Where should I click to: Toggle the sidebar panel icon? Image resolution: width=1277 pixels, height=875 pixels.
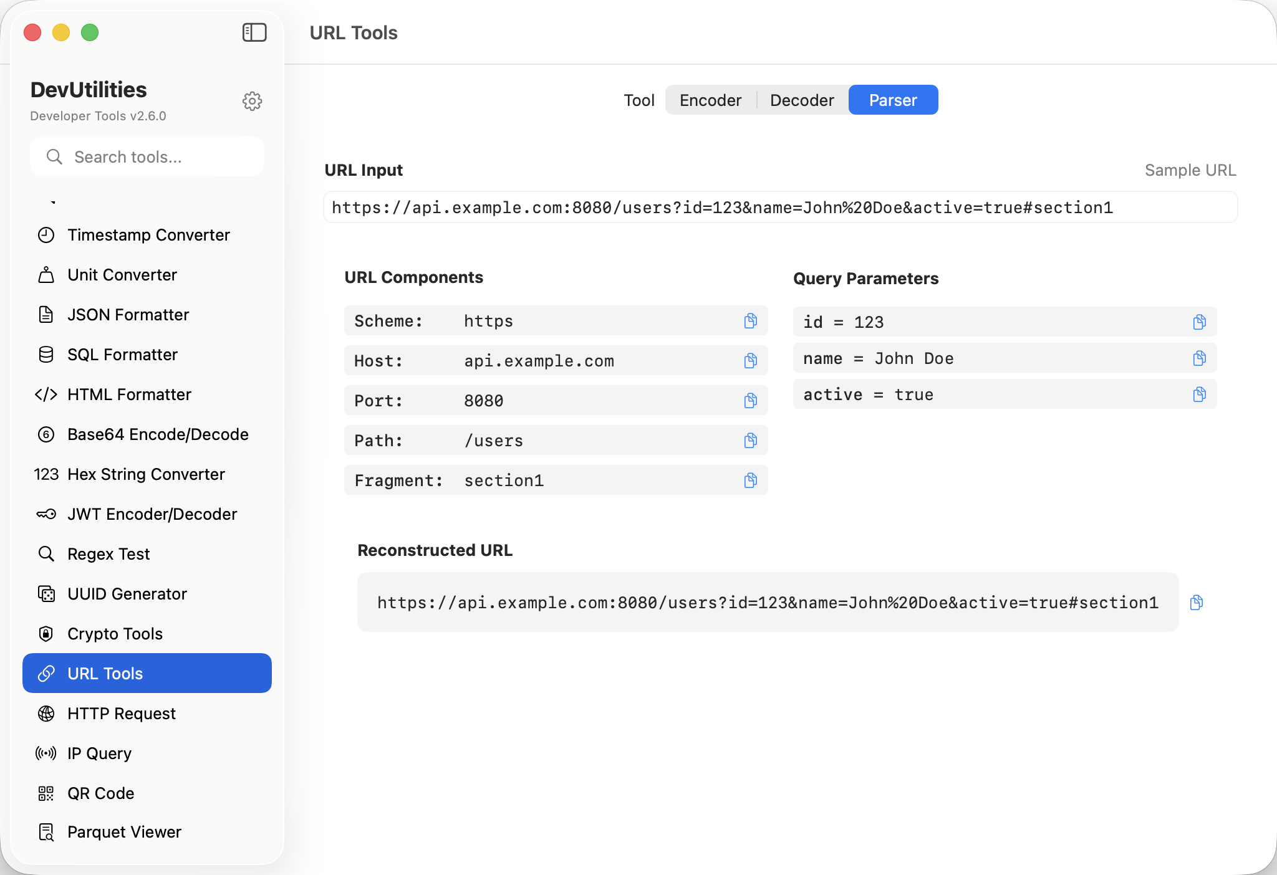(254, 32)
